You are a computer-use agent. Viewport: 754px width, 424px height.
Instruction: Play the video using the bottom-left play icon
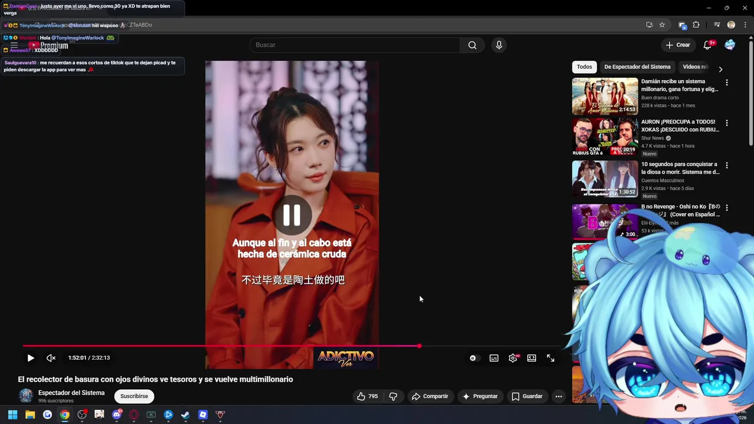31,358
